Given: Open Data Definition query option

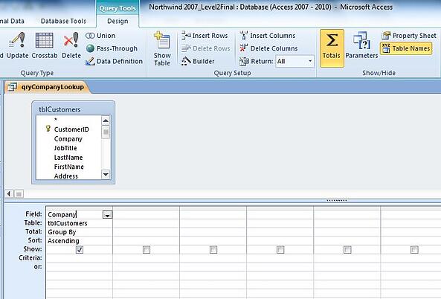Looking at the screenshot, I should tap(115, 61).
